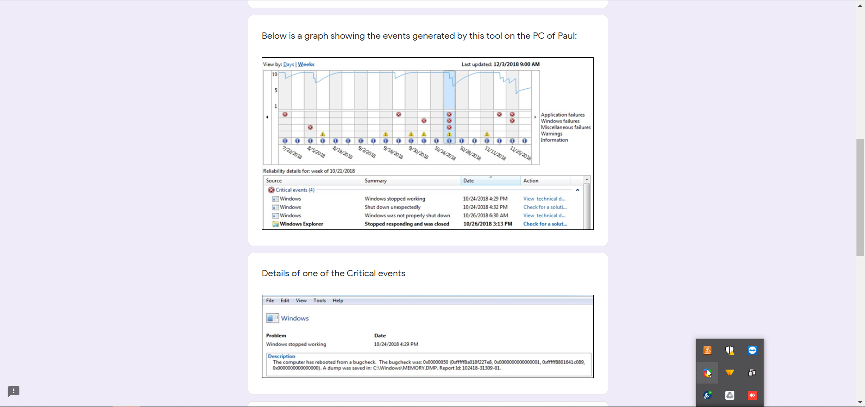Open AnyDesk from the system tray

click(x=751, y=395)
